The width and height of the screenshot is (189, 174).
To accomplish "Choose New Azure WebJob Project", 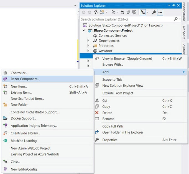I will coord(47,148).
